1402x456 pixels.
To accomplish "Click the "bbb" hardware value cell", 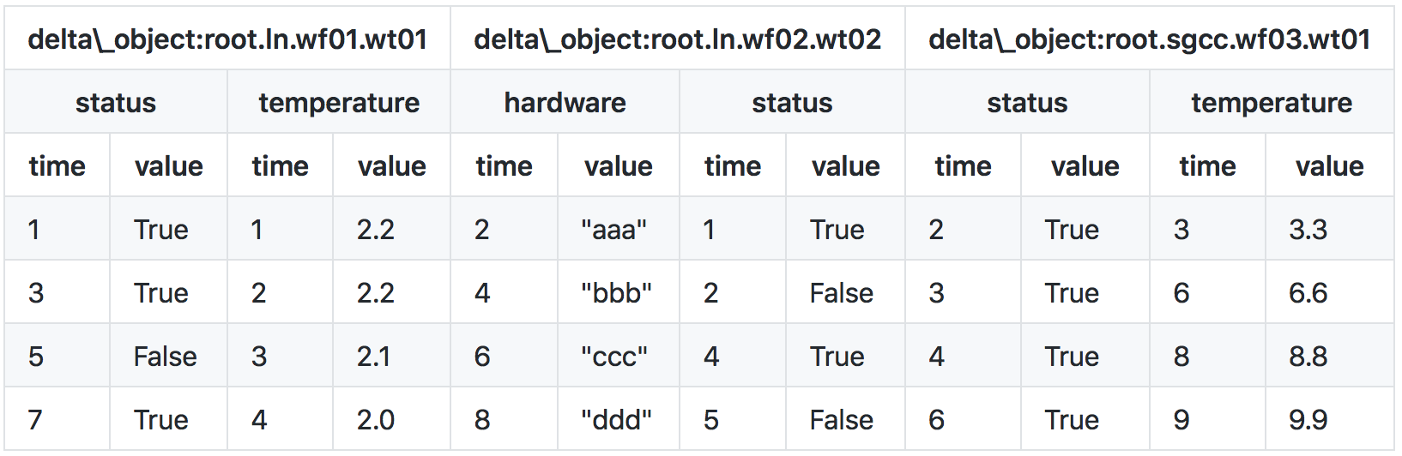I will 616,293.
